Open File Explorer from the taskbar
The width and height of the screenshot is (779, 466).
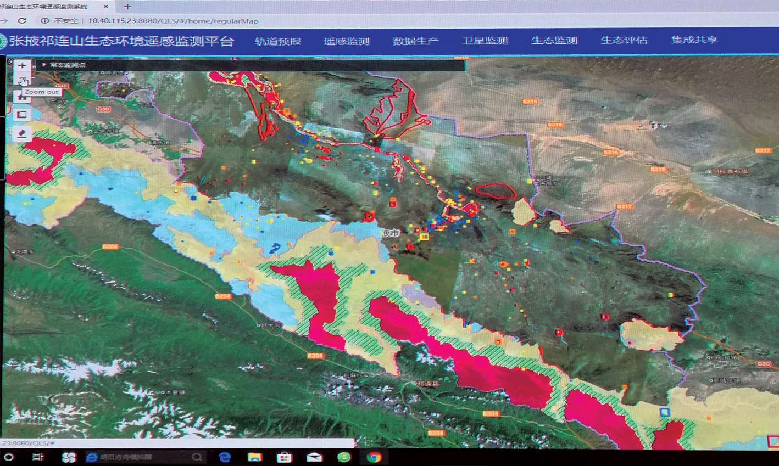tap(254, 457)
